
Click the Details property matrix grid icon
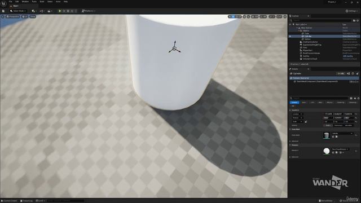(x=351, y=98)
